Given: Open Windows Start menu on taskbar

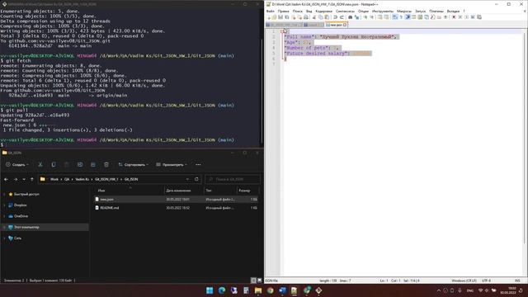Looking at the screenshot, I should [210, 290].
